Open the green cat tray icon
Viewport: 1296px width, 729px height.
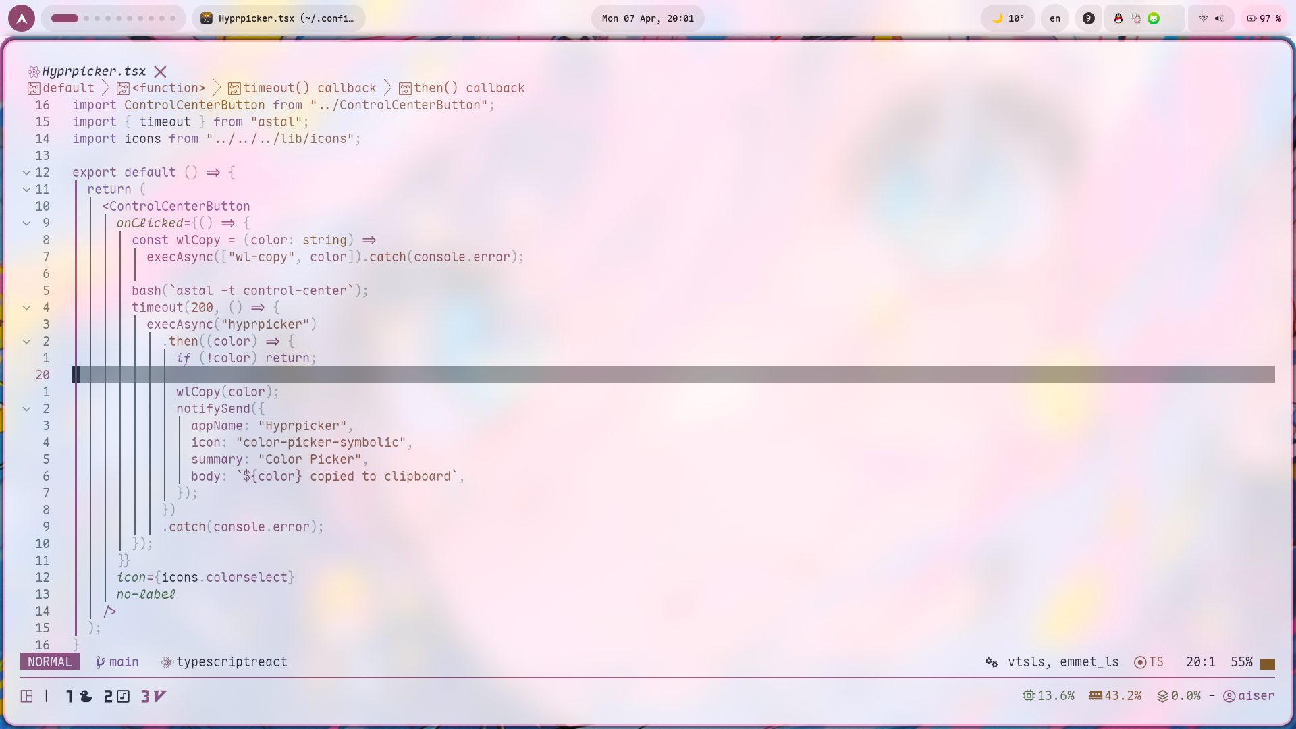(1154, 18)
